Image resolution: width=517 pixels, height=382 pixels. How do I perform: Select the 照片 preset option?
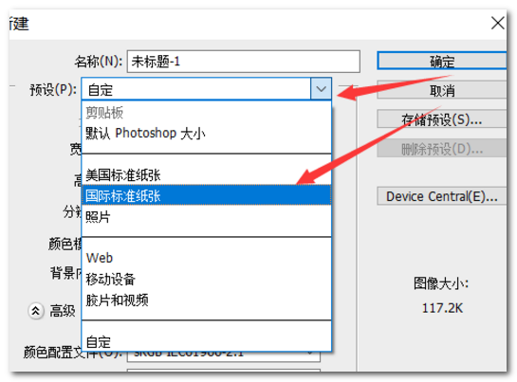click(x=207, y=216)
